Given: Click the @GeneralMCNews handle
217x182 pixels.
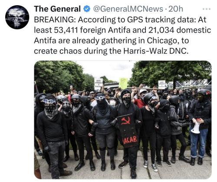Looking at the screenshot, I should coord(128,9).
